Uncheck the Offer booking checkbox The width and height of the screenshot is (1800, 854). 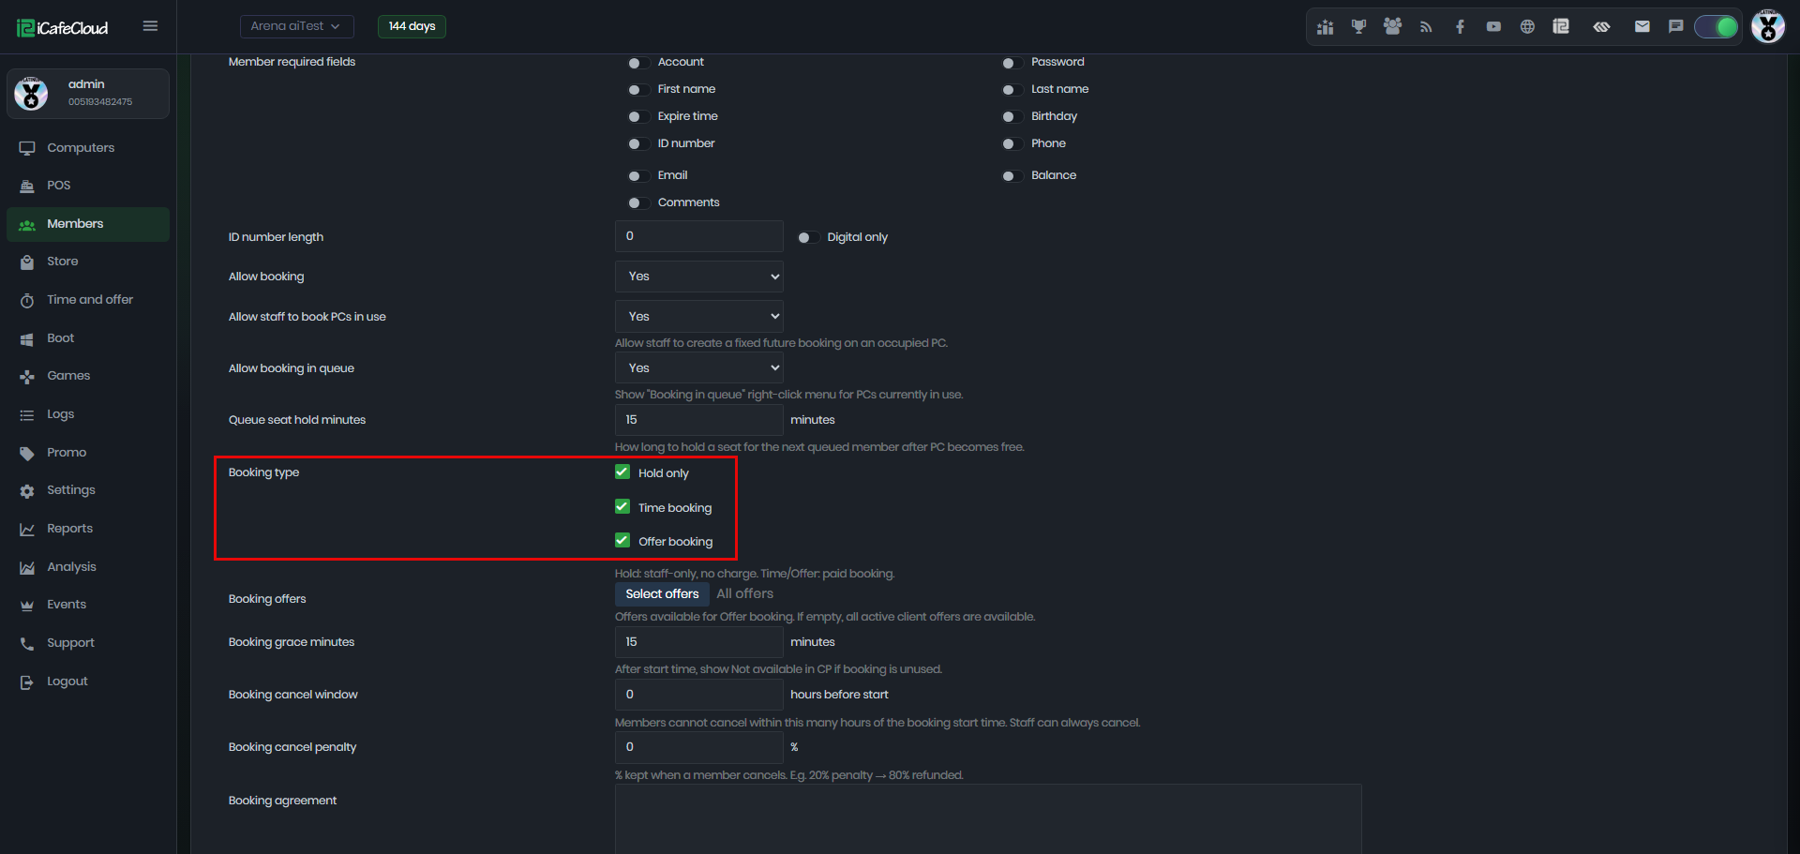[622, 541]
